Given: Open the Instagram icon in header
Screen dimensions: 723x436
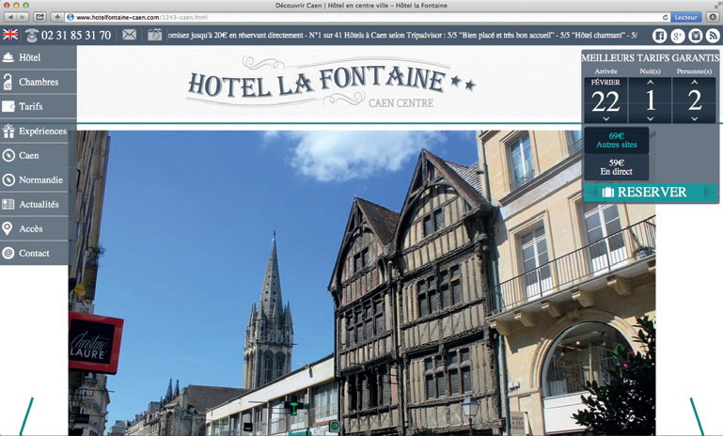Looking at the screenshot, I should point(696,36).
